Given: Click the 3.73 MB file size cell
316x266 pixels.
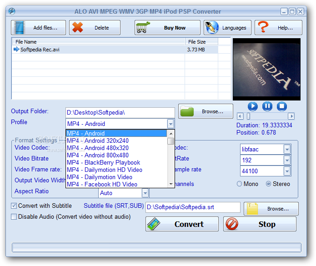Looking at the screenshot, I should [x=196, y=50].
